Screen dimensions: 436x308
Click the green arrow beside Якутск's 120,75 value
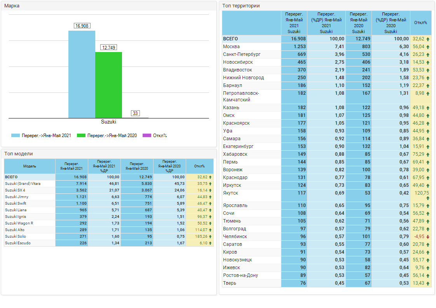pyautogui.click(x=428, y=198)
